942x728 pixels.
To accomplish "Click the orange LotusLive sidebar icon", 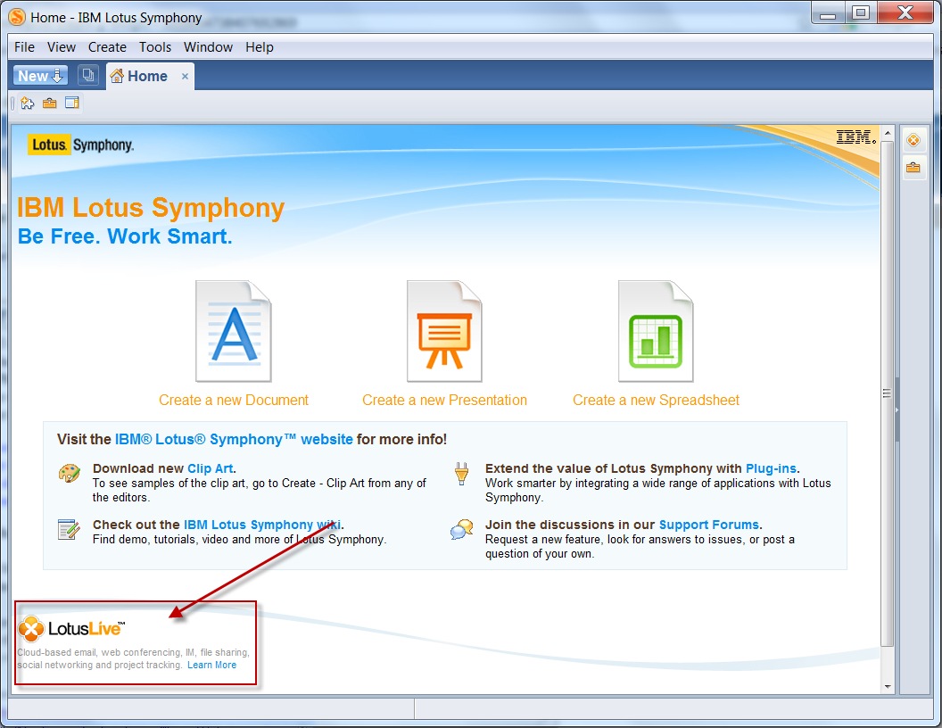I will point(913,141).
